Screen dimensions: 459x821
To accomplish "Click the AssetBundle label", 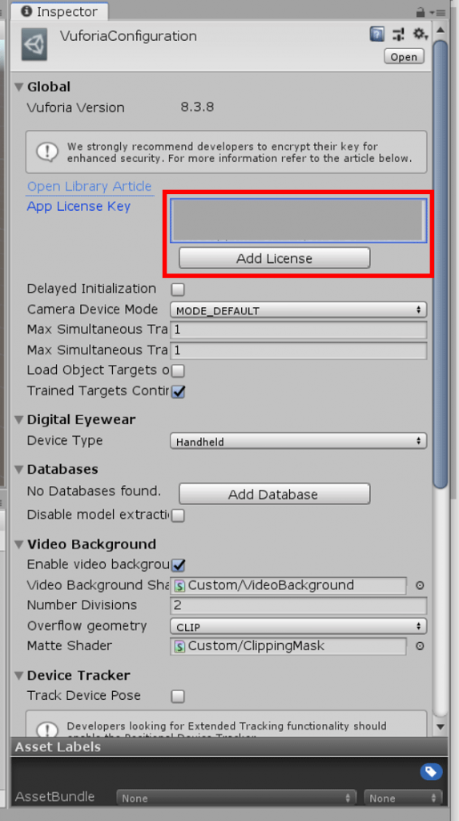I will (55, 797).
